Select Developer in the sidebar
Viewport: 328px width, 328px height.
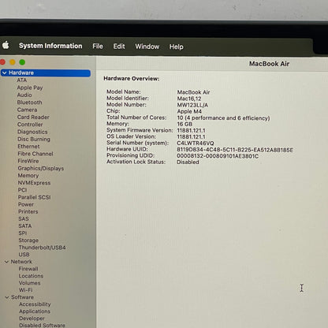click(32, 319)
